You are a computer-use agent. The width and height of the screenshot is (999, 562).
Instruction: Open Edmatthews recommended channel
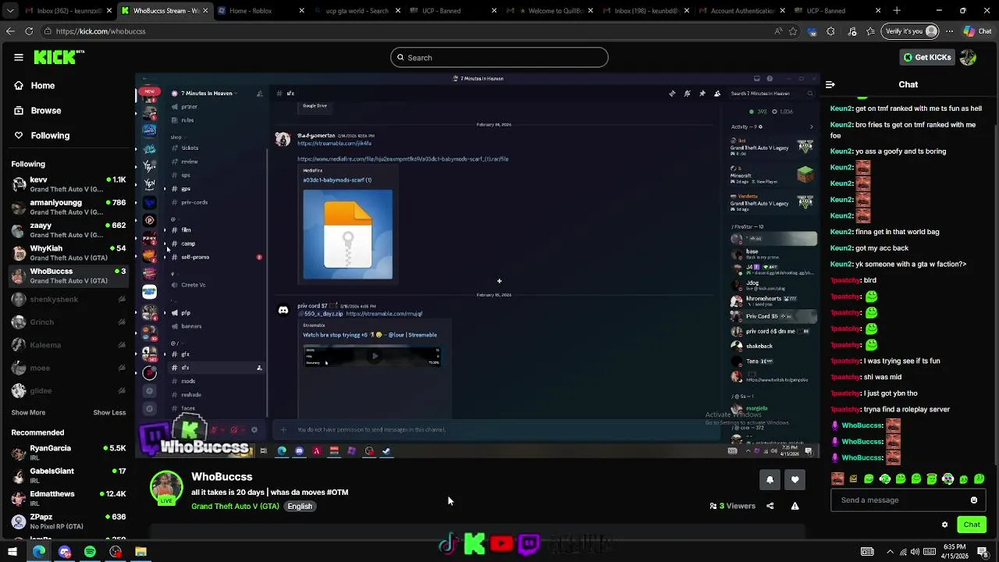(x=69, y=498)
